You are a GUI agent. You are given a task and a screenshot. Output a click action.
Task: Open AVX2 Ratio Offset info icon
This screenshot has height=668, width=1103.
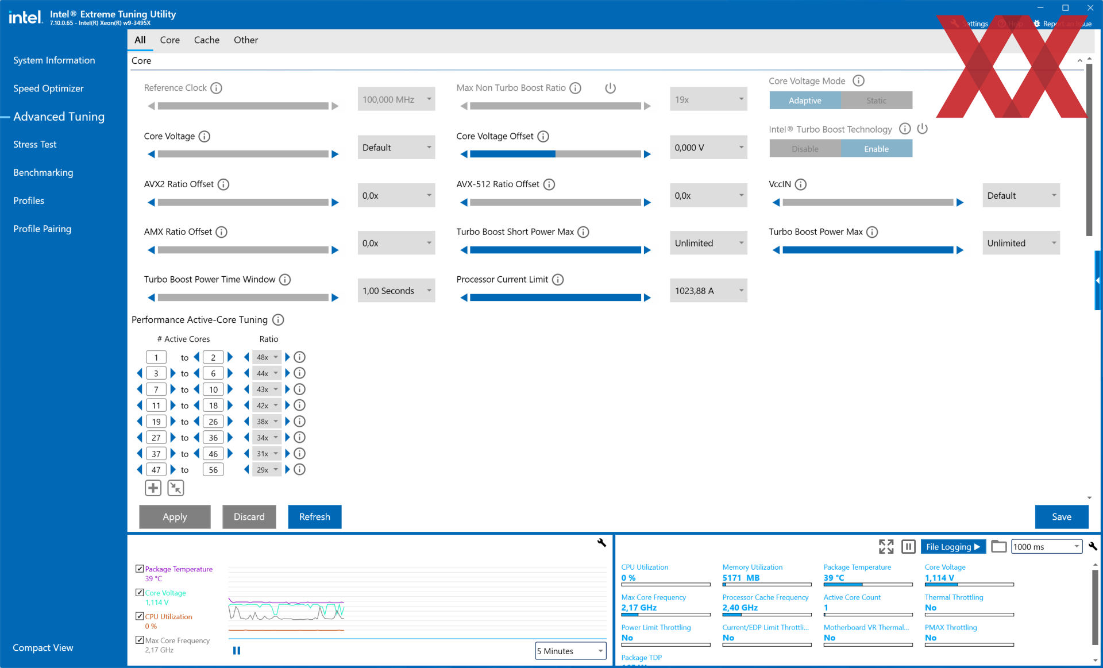click(223, 184)
